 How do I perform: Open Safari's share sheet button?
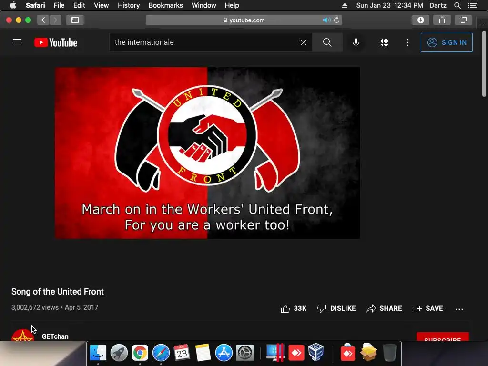(442, 20)
